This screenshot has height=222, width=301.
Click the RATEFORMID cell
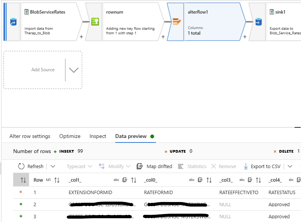point(158,193)
